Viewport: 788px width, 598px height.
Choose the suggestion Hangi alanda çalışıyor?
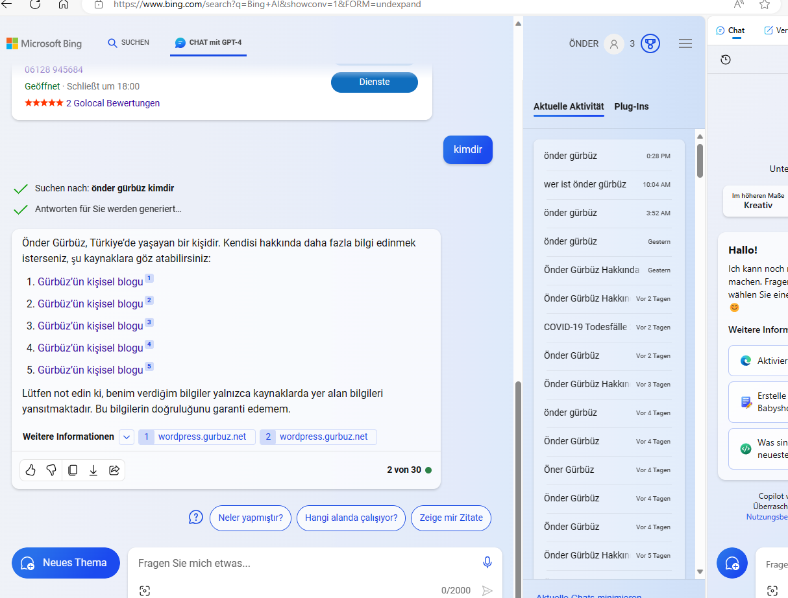(351, 518)
